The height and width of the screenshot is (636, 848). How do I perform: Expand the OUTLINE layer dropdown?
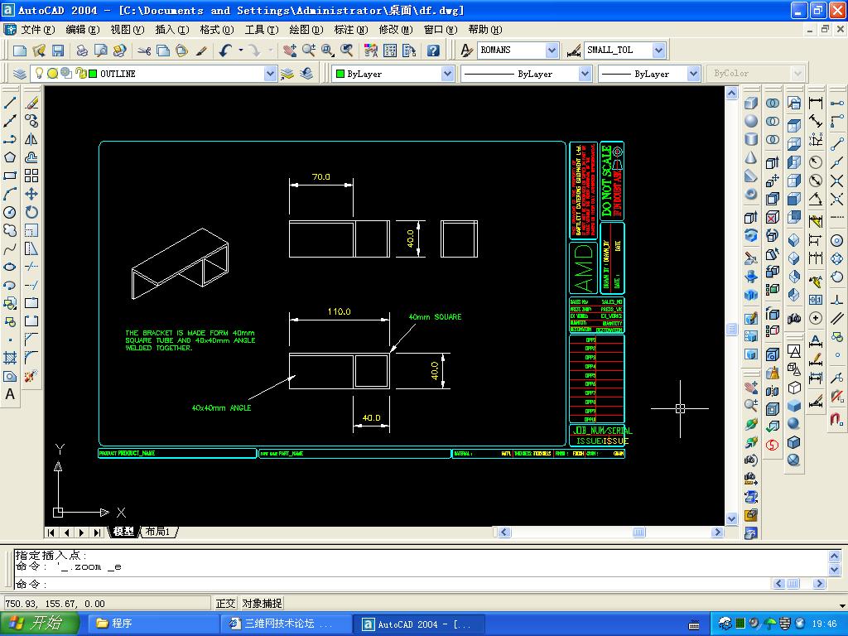(270, 74)
